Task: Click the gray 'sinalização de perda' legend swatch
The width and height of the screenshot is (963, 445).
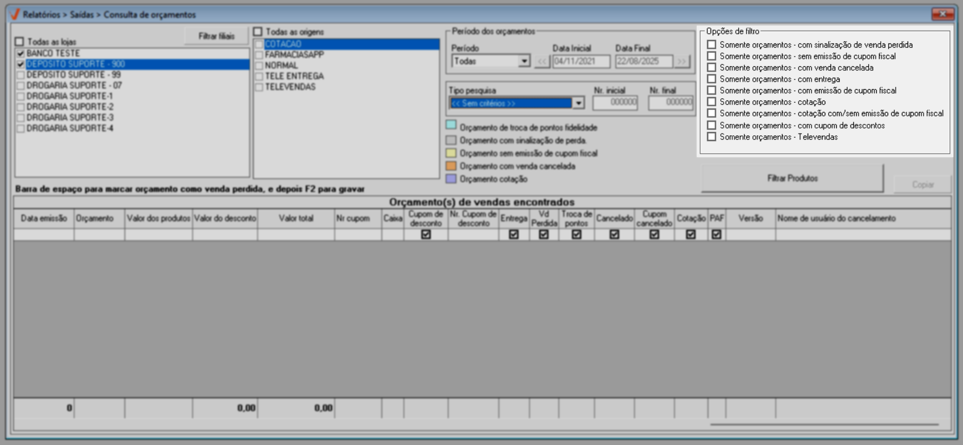Action: coord(451,140)
